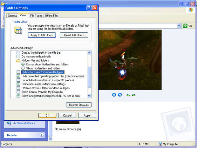This screenshot has height=148, width=197.
Task: Click the previous image arrow icon
Action: tap(114, 95)
